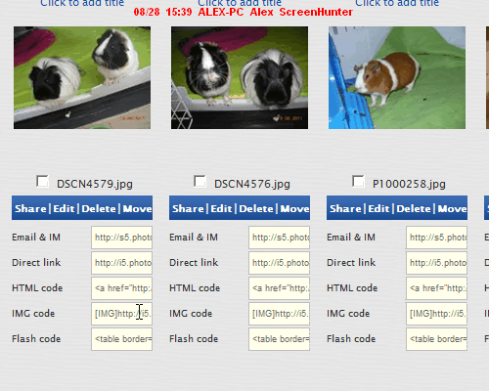The height and width of the screenshot is (391, 489).
Task: Click the DSCN4576.jpg file name
Action: coord(252,184)
